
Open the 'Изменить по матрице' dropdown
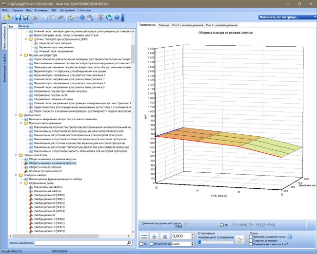287,18
